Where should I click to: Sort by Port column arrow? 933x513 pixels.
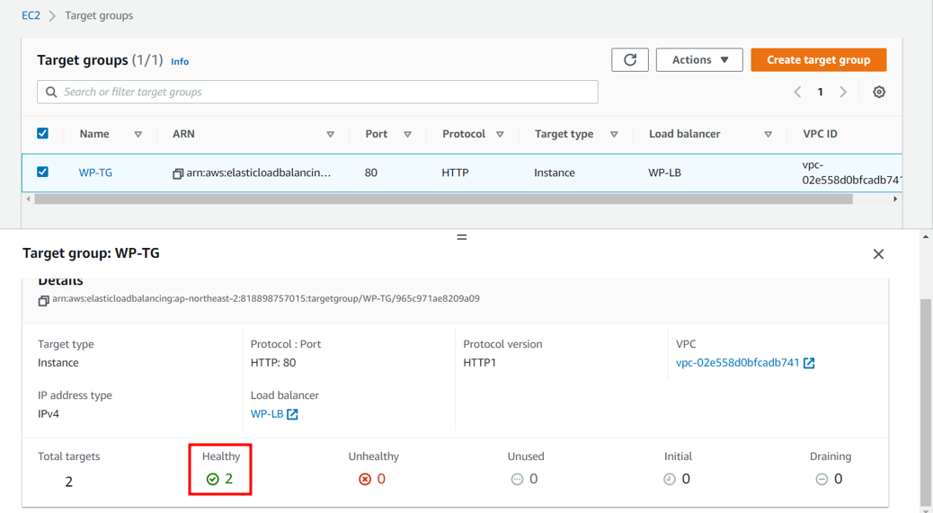[407, 135]
